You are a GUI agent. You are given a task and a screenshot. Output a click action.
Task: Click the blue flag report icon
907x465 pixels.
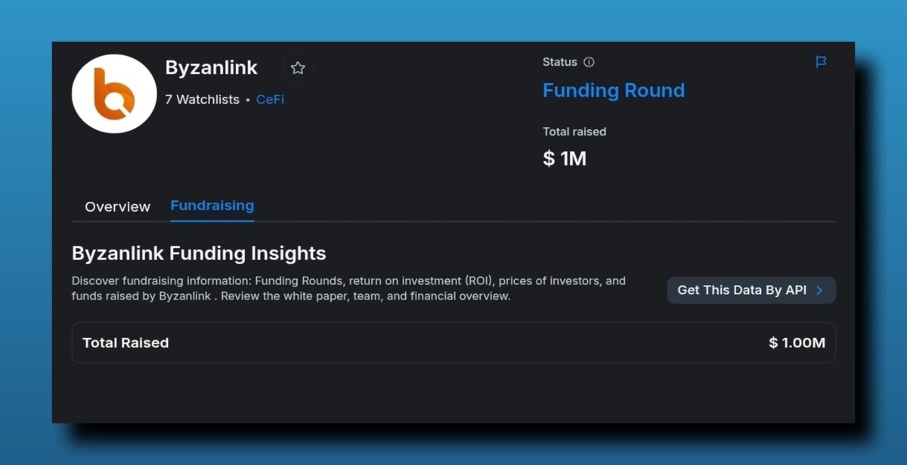tap(821, 62)
